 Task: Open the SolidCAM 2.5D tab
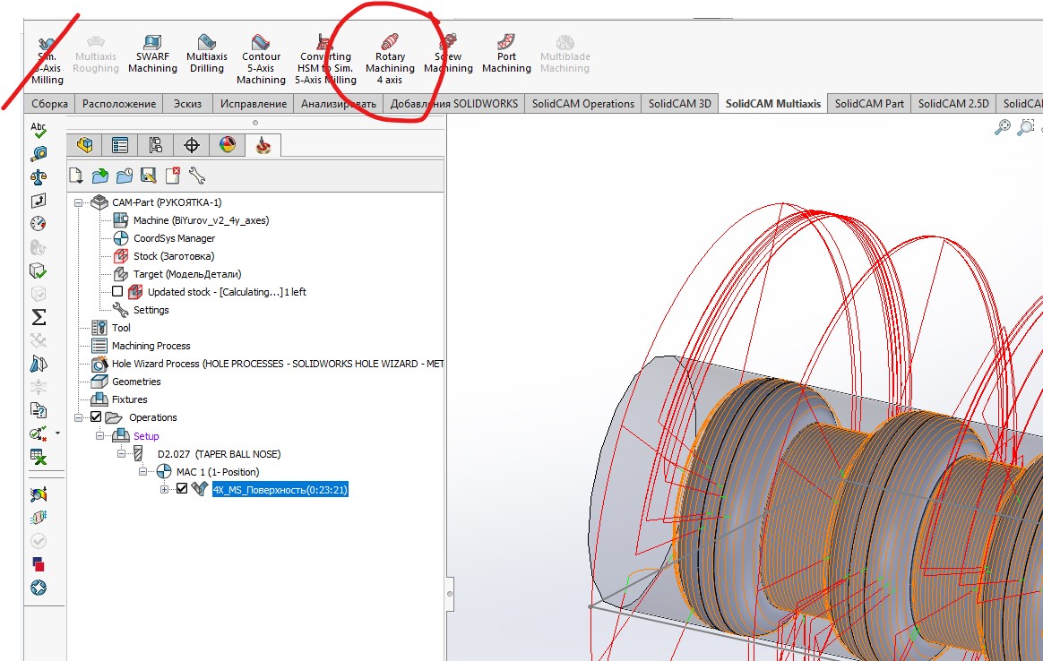(x=953, y=104)
